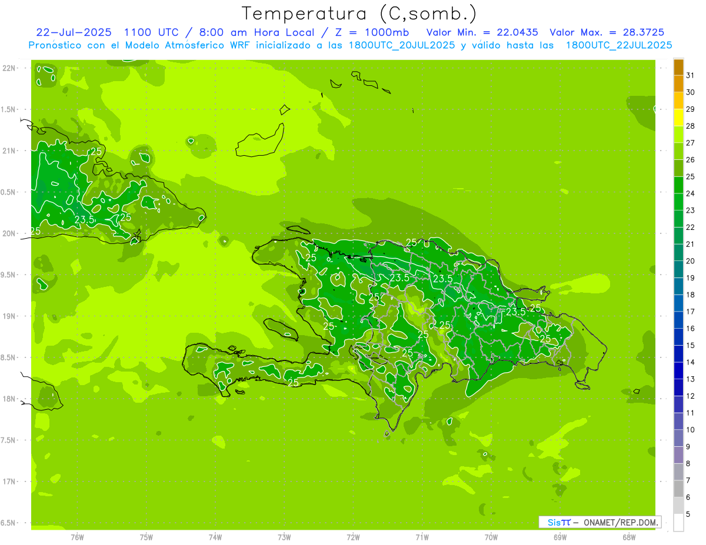Click the 1800UTC_22JUL2025 valid-until time

[x=619, y=45]
